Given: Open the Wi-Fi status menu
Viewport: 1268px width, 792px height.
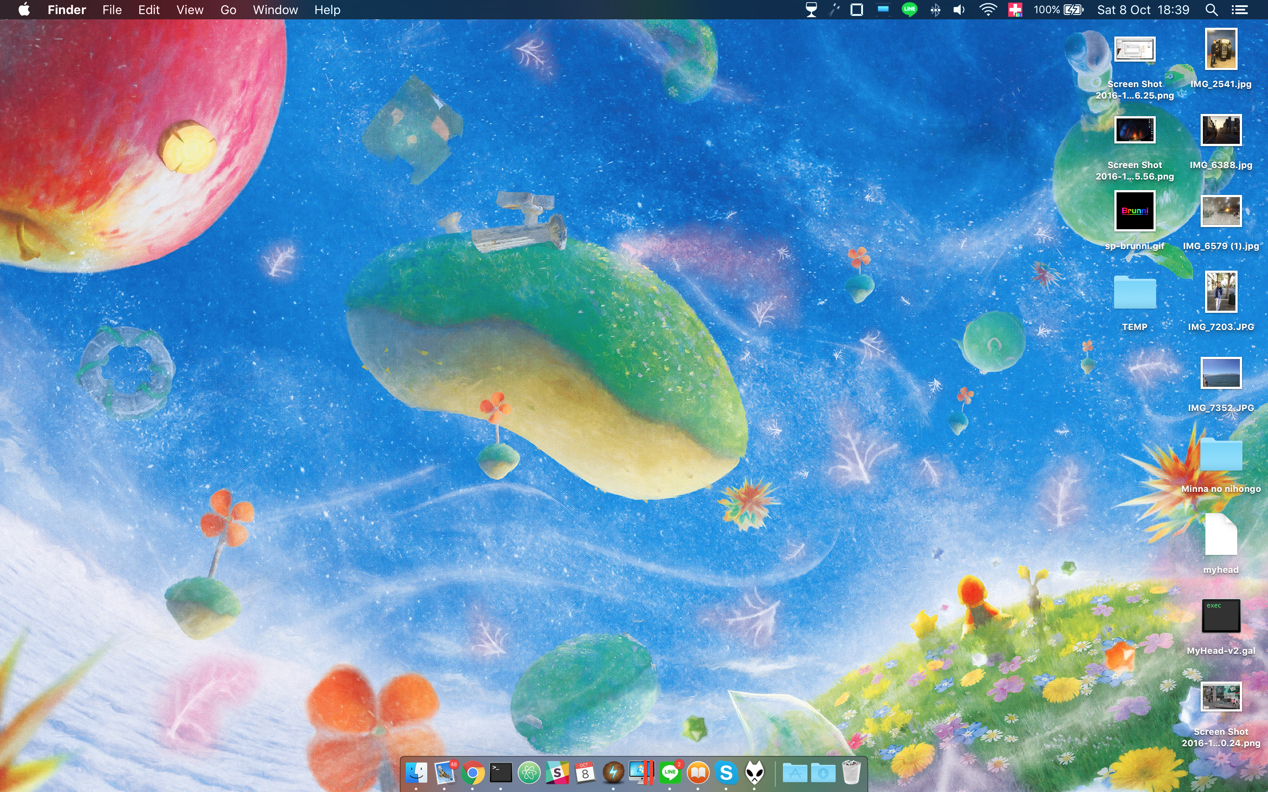Looking at the screenshot, I should click(988, 10).
